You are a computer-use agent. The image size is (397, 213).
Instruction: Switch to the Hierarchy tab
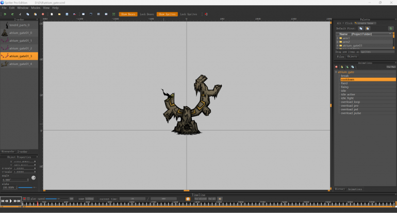point(8,152)
